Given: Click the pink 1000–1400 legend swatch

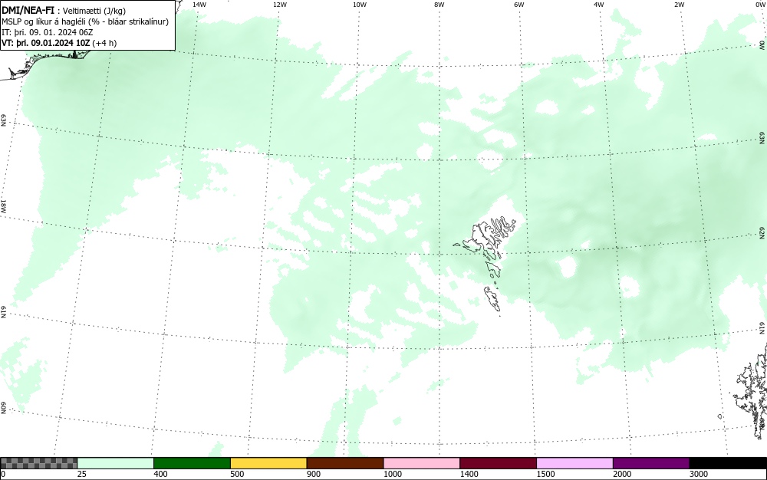Looking at the screenshot, I should [x=422, y=463].
